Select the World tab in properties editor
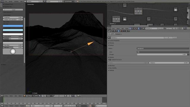This screenshot has width=190, height=107. 119,31
